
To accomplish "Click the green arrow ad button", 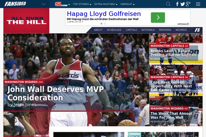I will click(x=158, y=17).
